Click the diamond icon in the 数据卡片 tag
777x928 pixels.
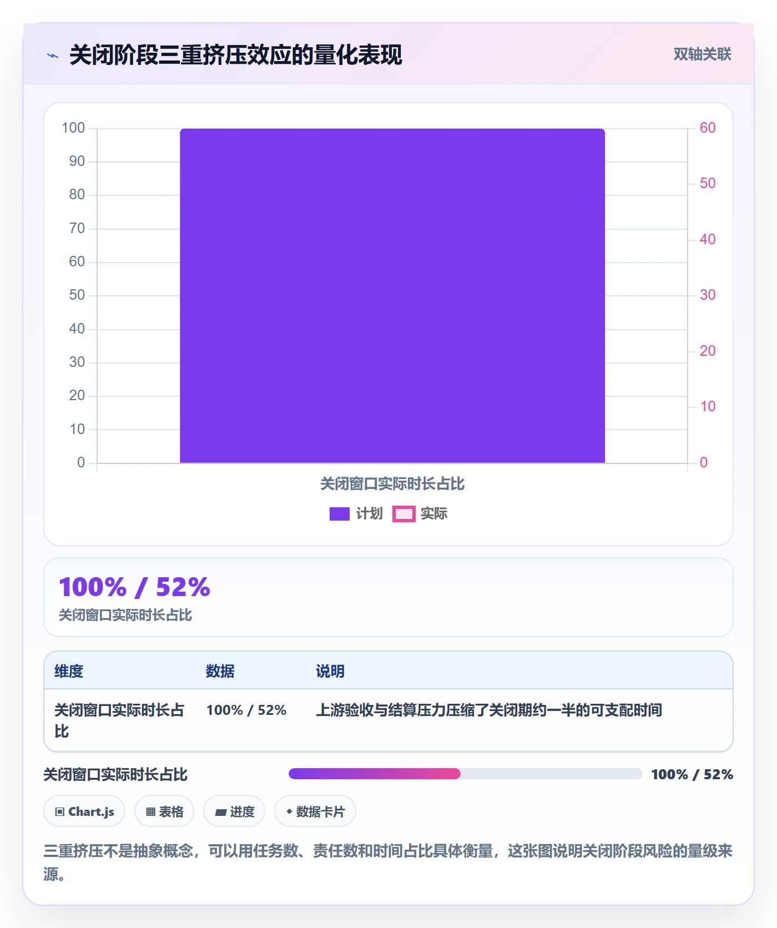click(x=289, y=811)
